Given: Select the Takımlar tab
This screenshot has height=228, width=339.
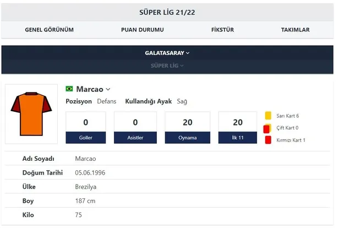Looking at the screenshot, I should tap(295, 30).
